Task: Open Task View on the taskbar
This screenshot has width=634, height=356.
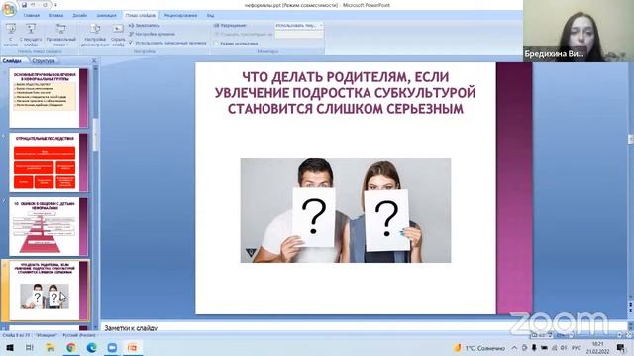Action: (x=29, y=347)
